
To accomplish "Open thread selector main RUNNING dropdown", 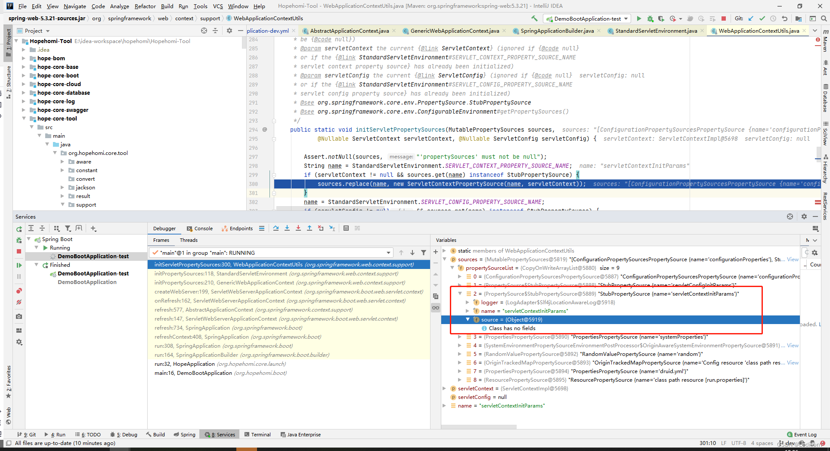I will [271, 253].
